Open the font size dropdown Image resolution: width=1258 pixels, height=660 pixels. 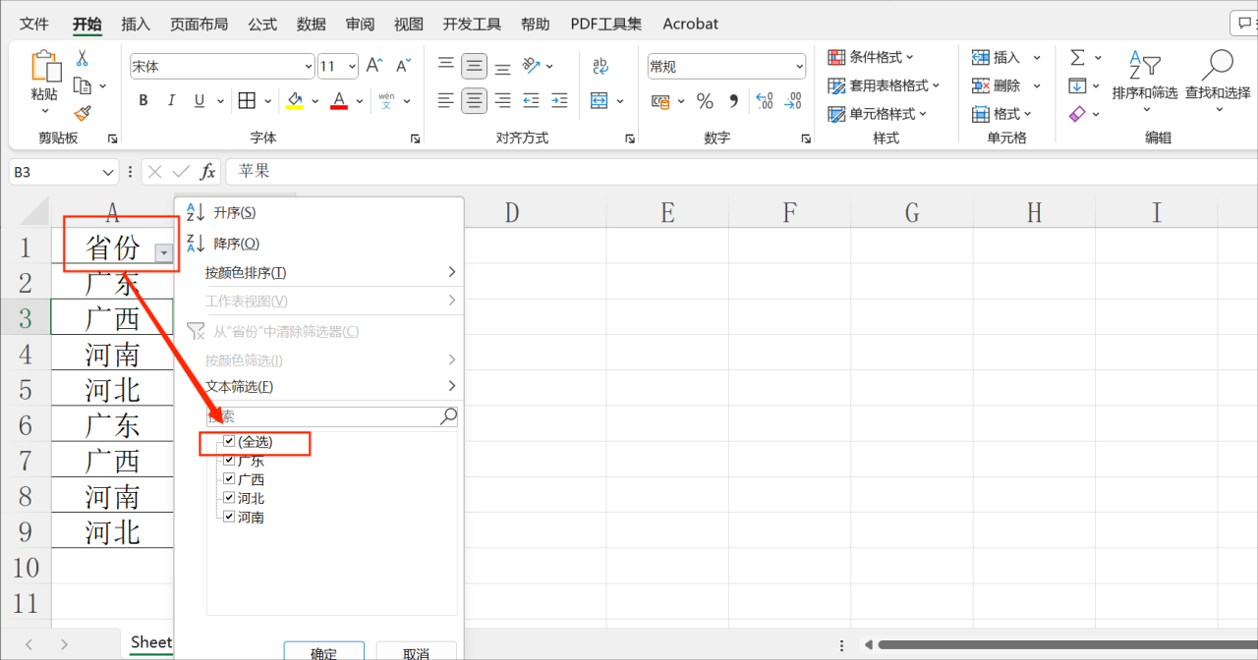pyautogui.click(x=353, y=67)
